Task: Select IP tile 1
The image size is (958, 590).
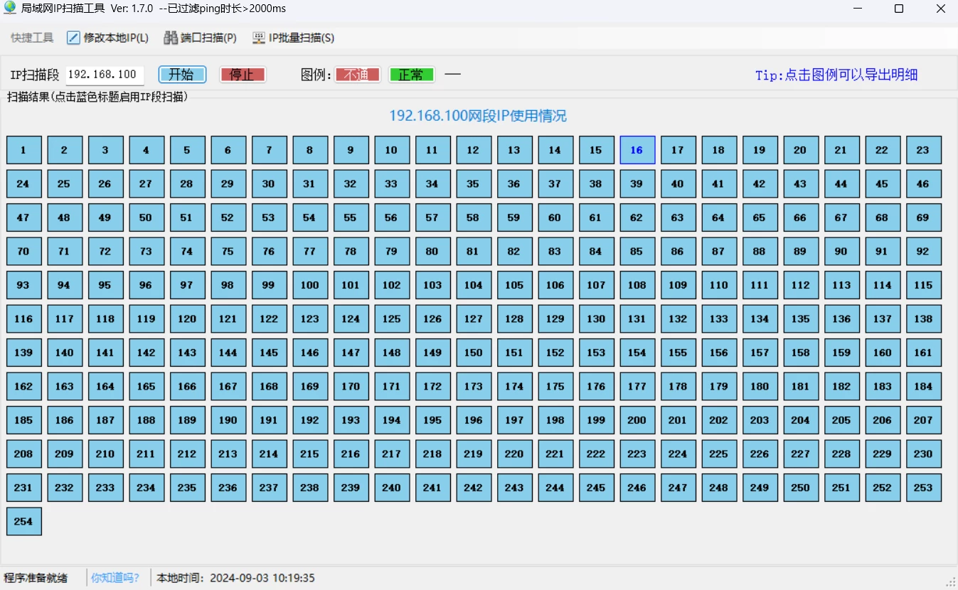Action: click(x=23, y=150)
